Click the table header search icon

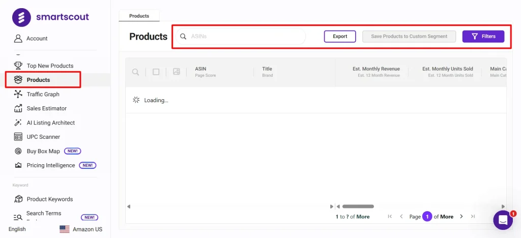pos(135,72)
